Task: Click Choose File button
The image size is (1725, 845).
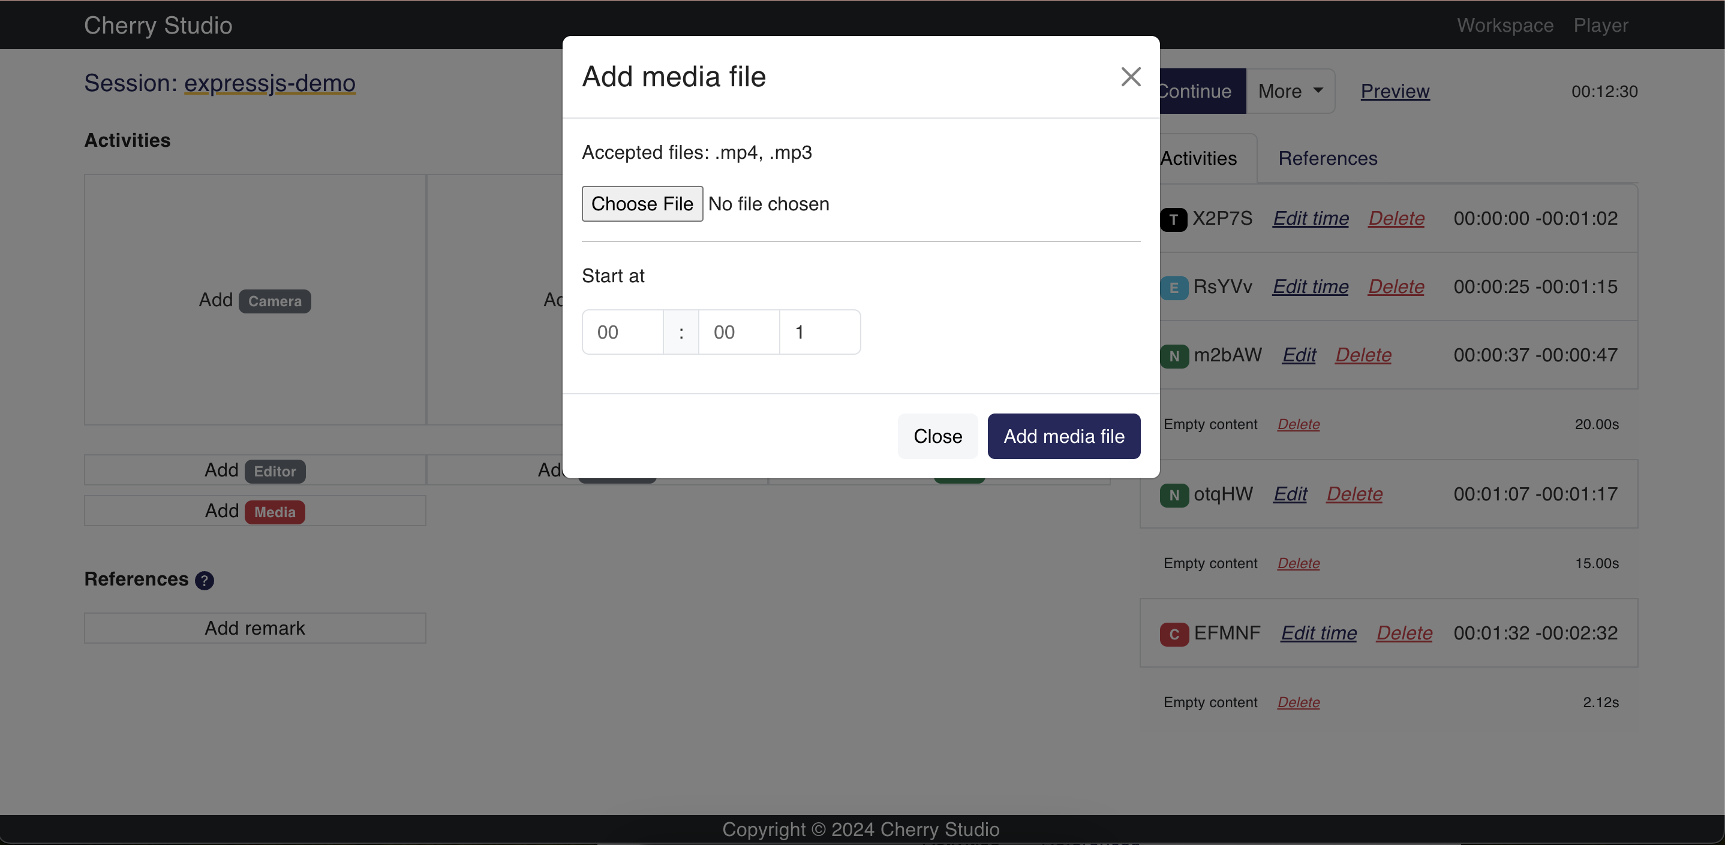Action: [x=642, y=203]
